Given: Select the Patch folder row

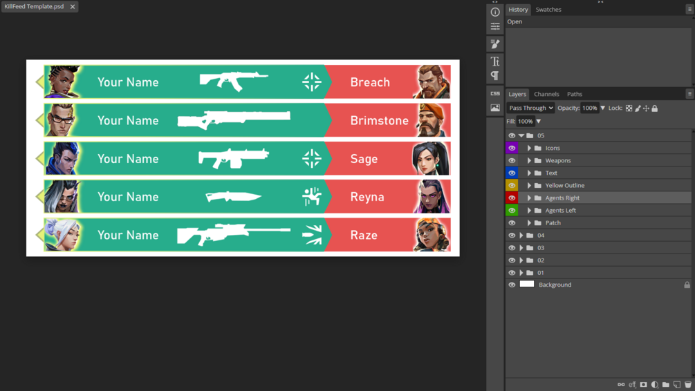Looking at the screenshot, I should 598,222.
